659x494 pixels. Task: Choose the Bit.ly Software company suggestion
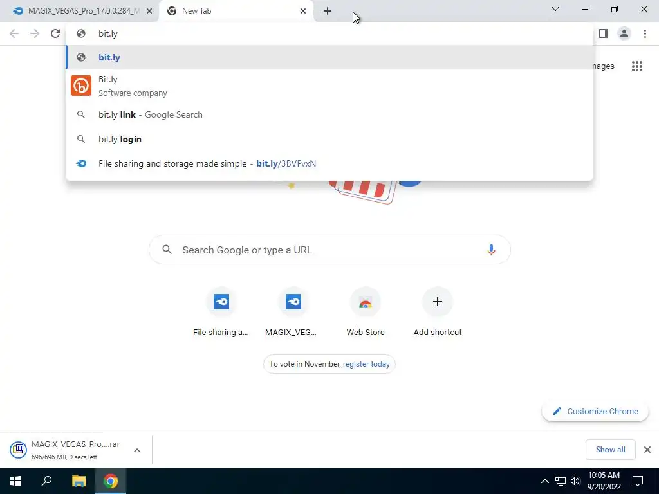coord(329,86)
